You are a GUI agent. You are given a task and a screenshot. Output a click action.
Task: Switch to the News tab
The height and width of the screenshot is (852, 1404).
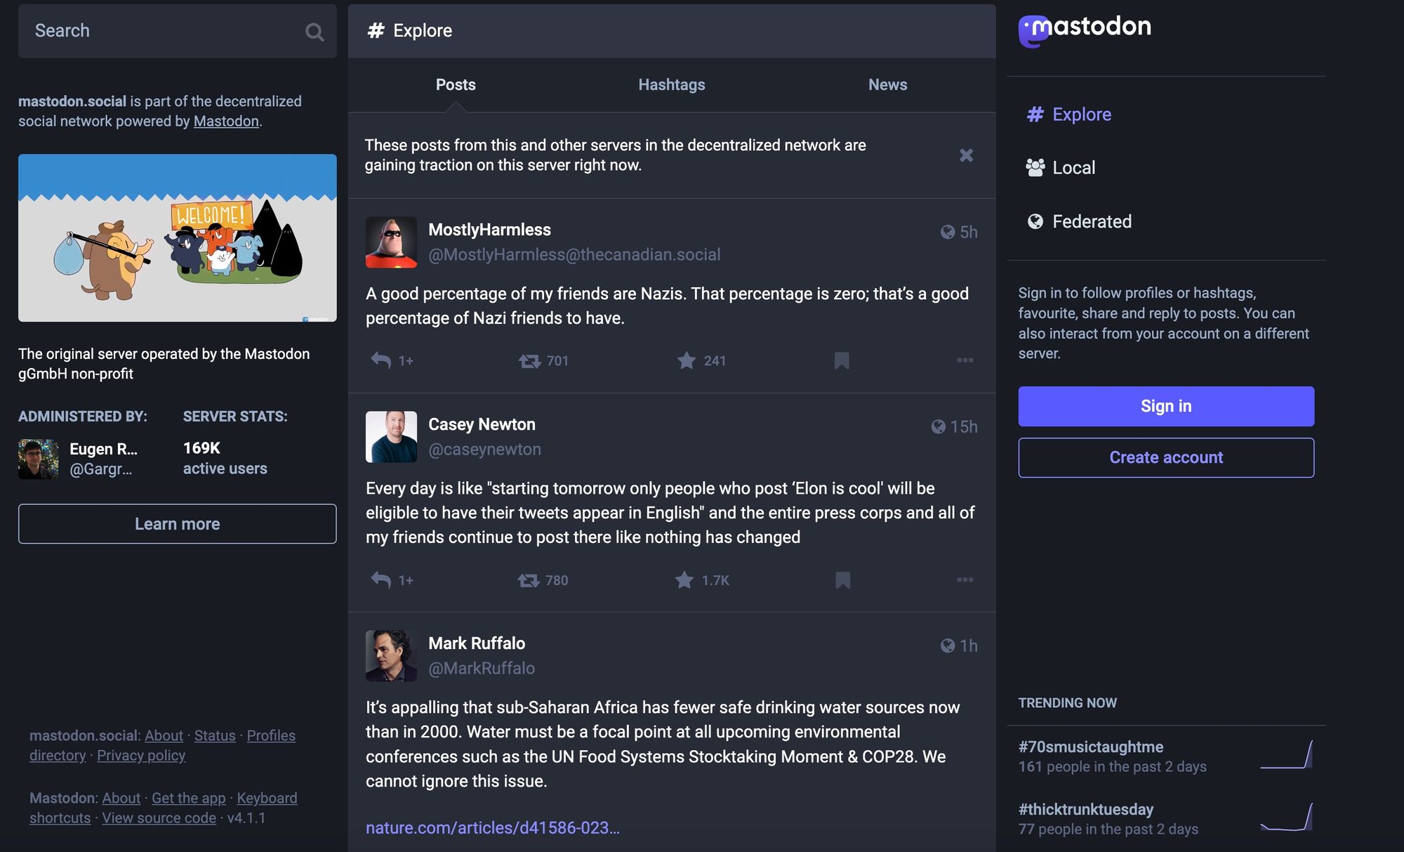tap(887, 85)
